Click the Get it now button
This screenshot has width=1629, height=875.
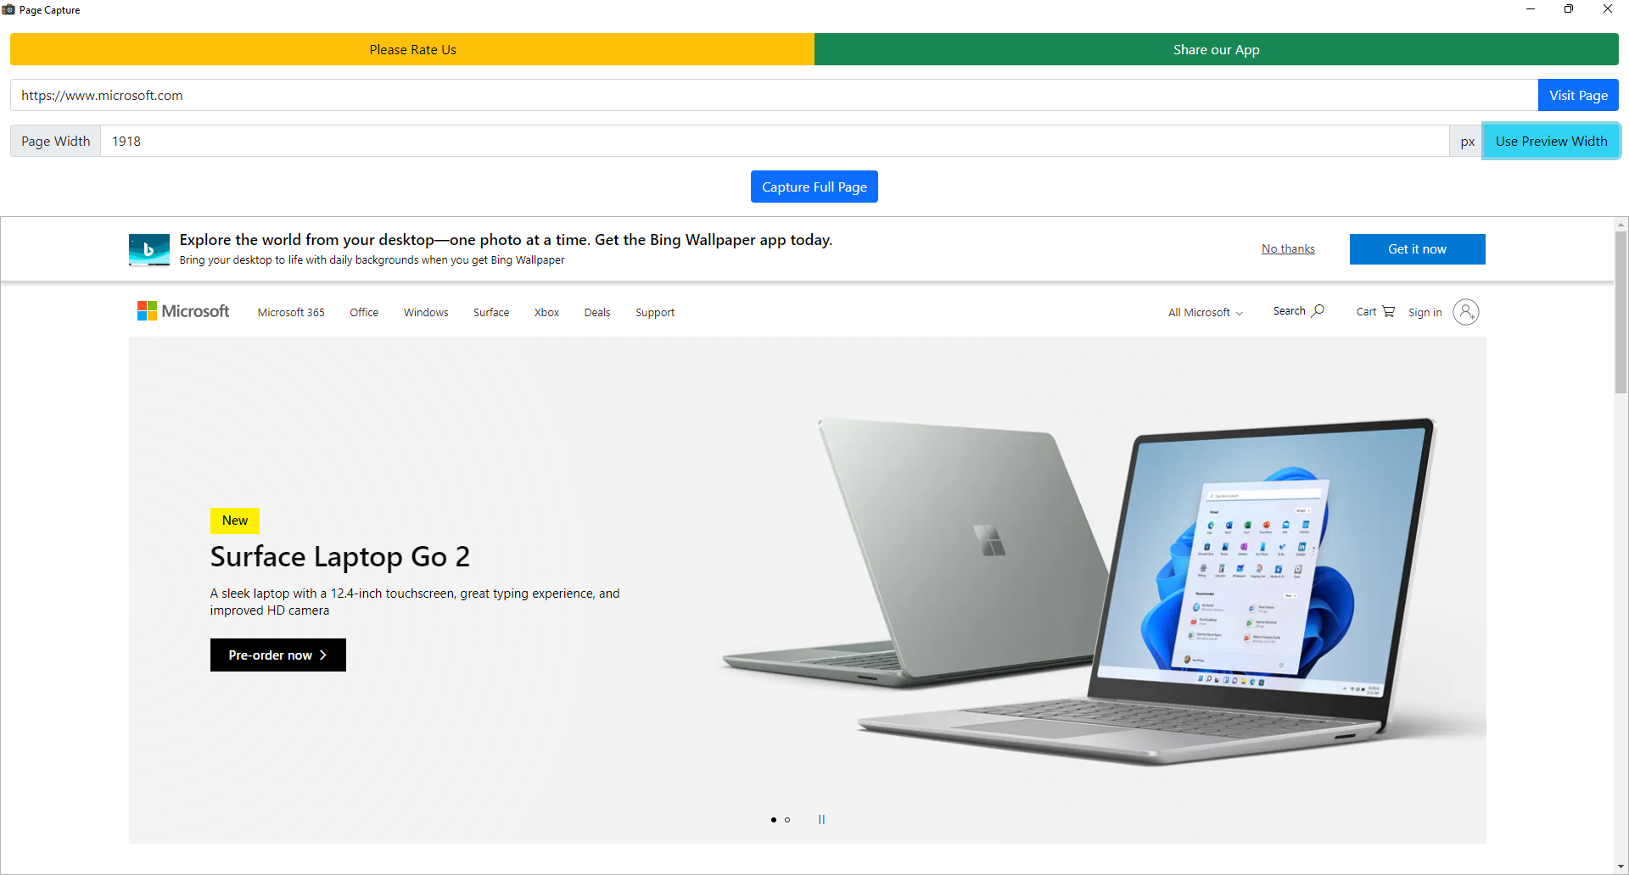click(1417, 249)
